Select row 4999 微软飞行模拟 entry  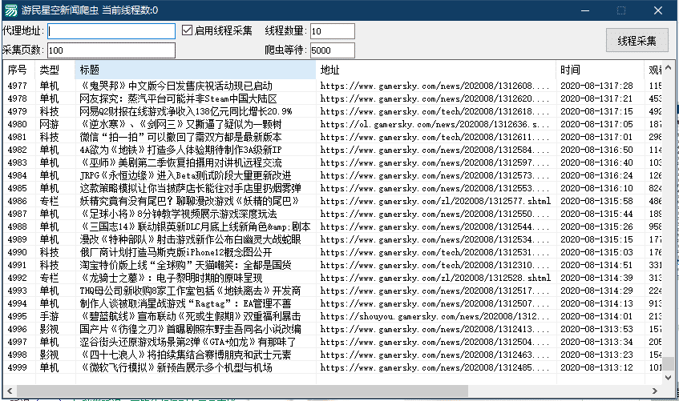176,367
